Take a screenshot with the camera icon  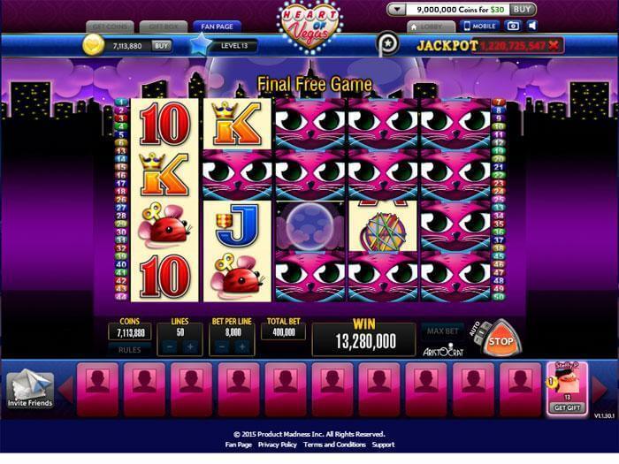pyautogui.click(x=513, y=26)
